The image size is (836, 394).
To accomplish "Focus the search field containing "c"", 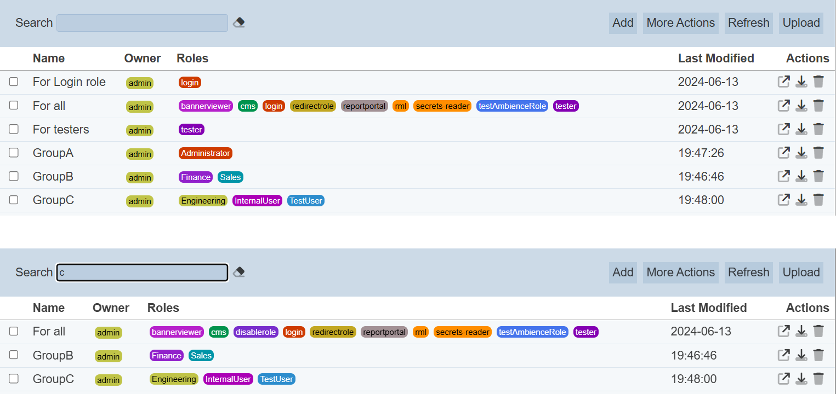I will tap(142, 273).
